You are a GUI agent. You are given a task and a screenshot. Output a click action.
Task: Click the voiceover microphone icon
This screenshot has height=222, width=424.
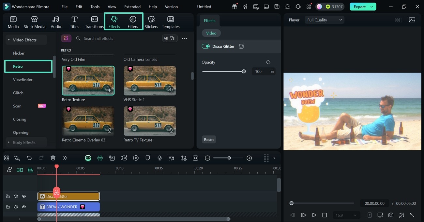[159, 158]
